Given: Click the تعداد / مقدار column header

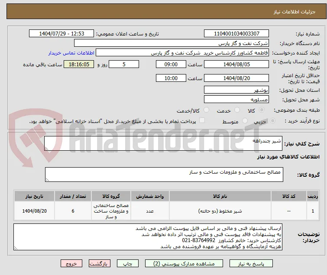Looking at the screenshot, I should pyautogui.click(x=73, y=196).
